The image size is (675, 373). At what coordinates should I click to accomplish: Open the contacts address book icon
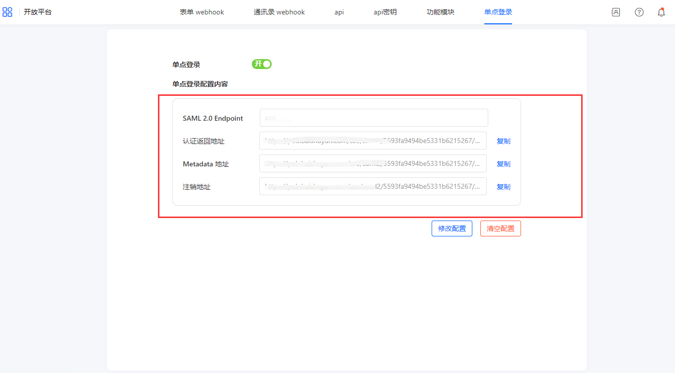(615, 12)
